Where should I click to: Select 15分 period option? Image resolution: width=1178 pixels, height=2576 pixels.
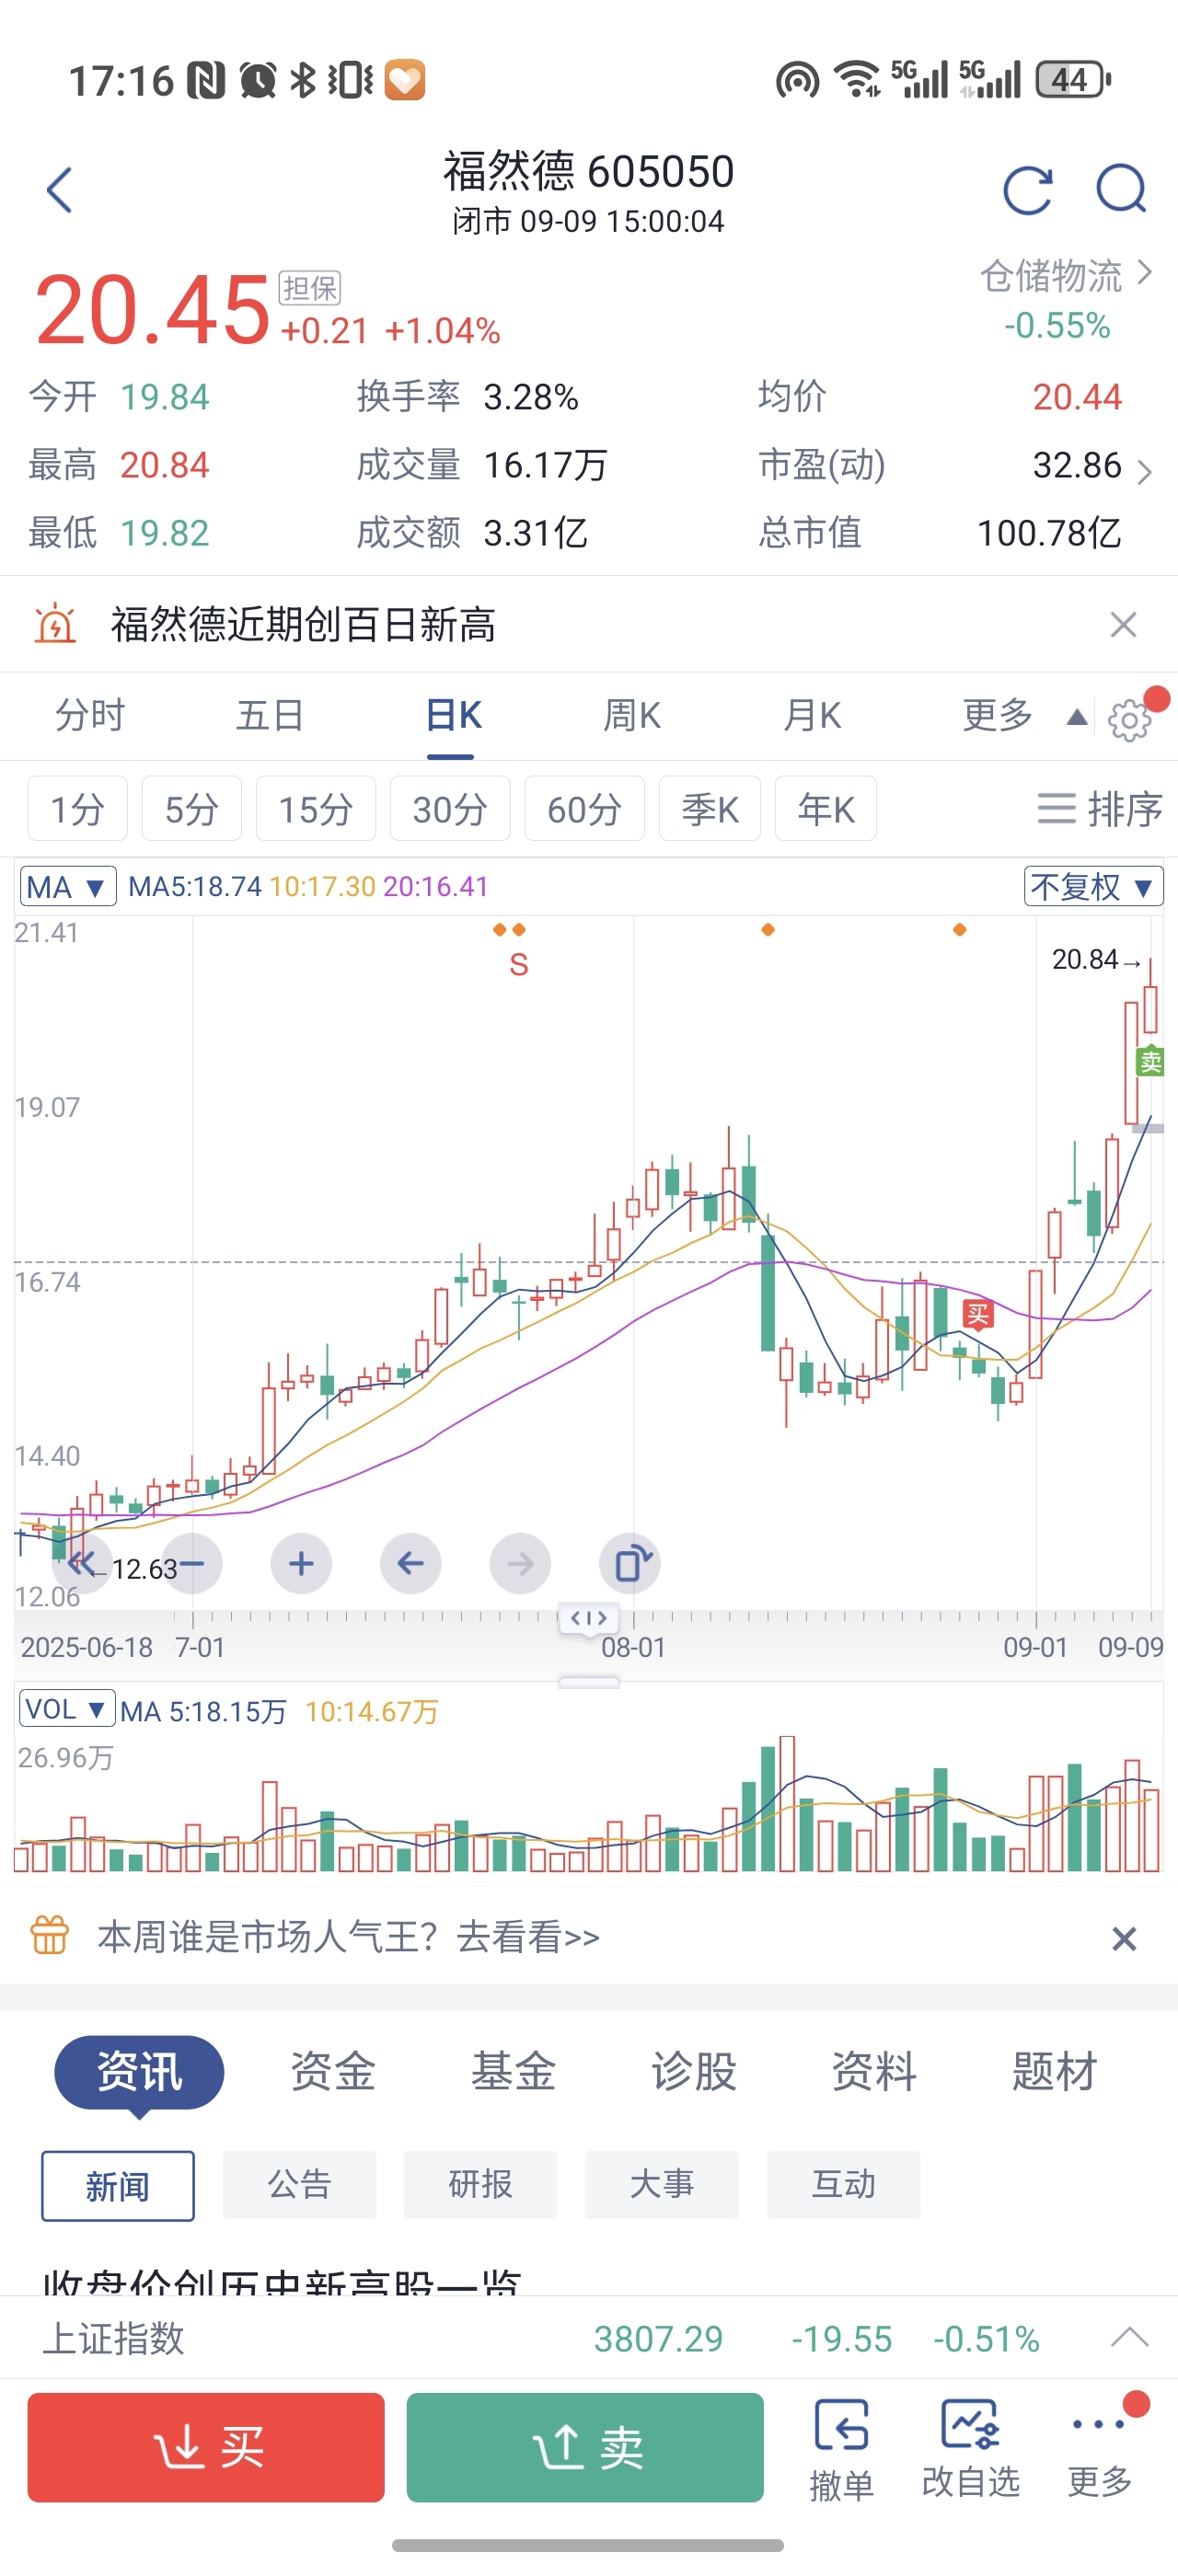coord(316,808)
